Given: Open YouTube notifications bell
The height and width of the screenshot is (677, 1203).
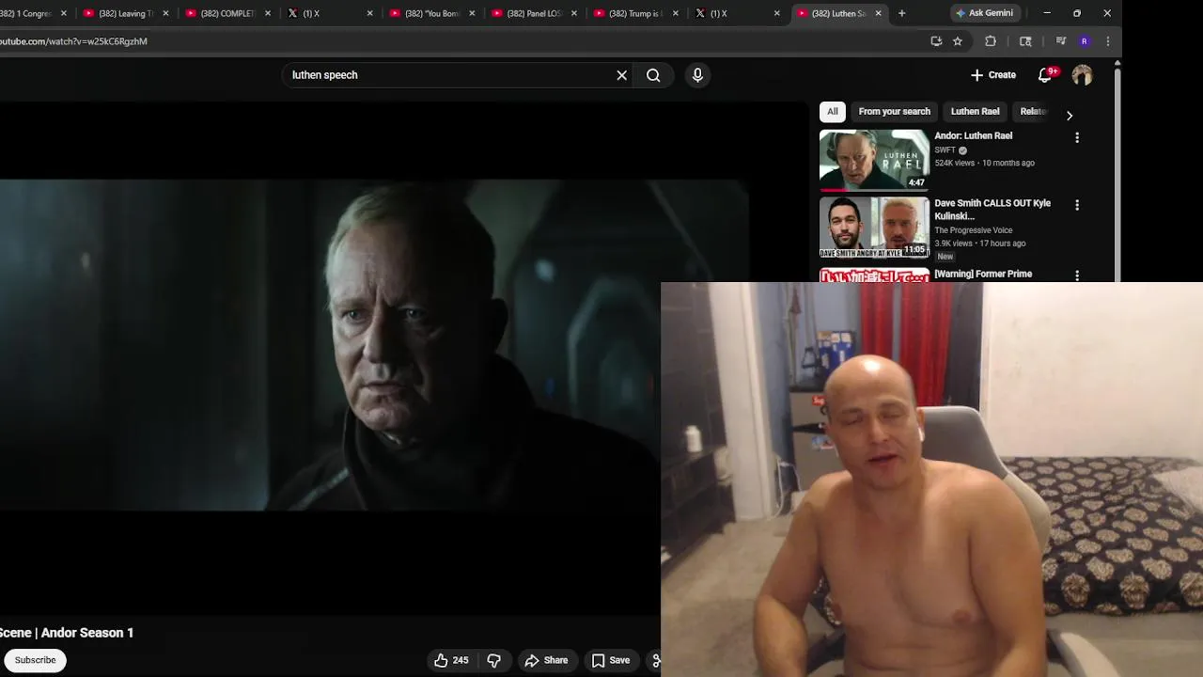Looking at the screenshot, I should (1045, 75).
